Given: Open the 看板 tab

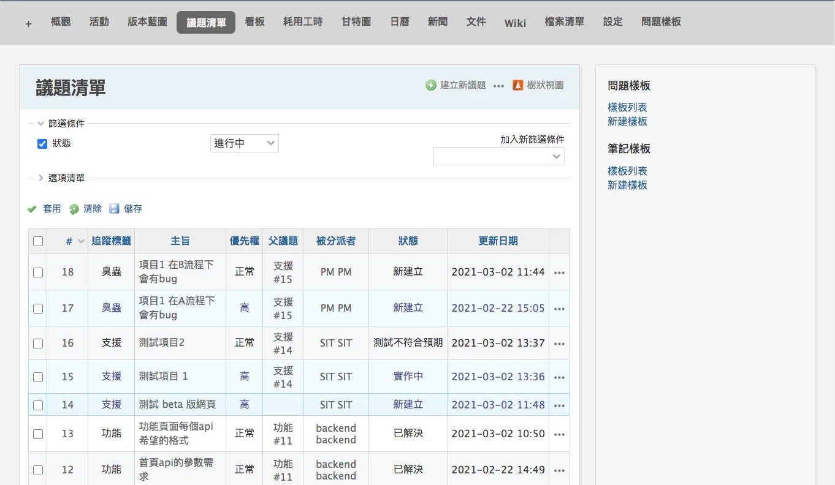Looking at the screenshot, I should (254, 22).
